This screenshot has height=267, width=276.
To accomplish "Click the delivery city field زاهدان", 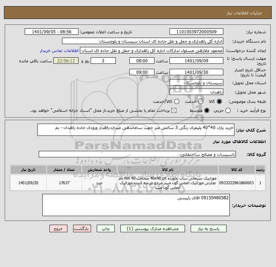I will click(x=196, y=92).
